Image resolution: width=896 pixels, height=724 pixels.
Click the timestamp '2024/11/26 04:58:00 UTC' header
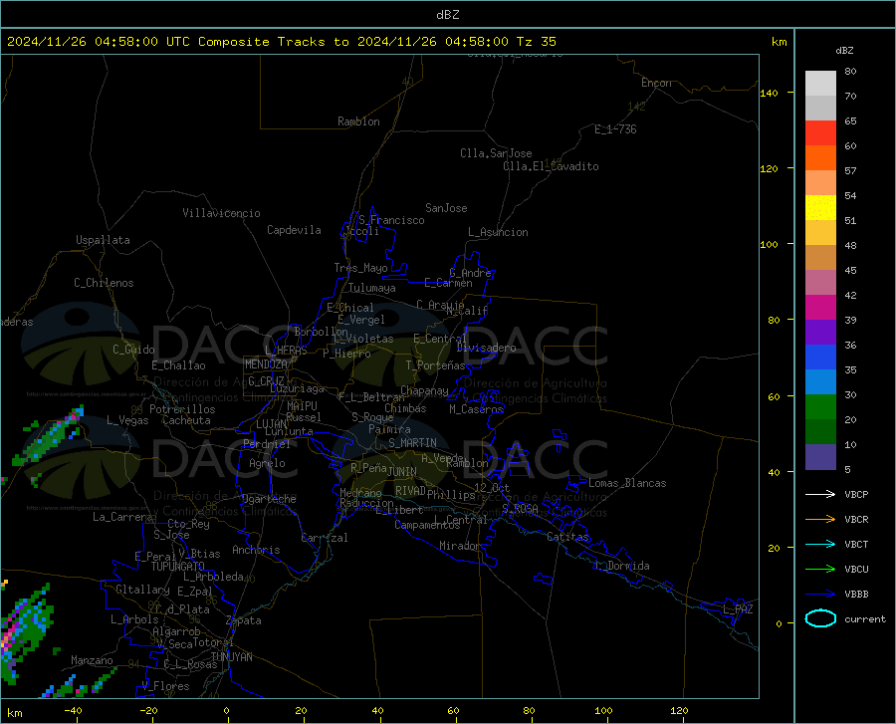(99, 42)
